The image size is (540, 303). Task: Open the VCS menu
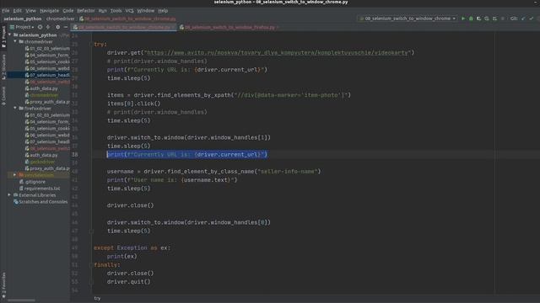click(129, 11)
